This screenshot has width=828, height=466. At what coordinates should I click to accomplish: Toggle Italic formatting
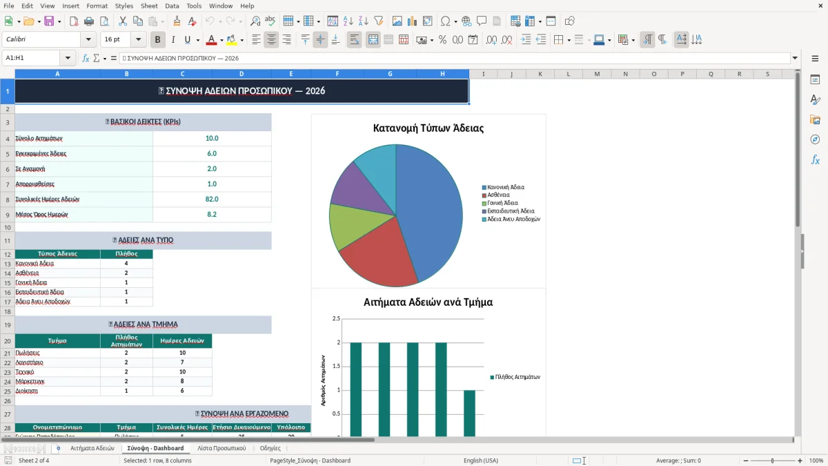point(172,40)
